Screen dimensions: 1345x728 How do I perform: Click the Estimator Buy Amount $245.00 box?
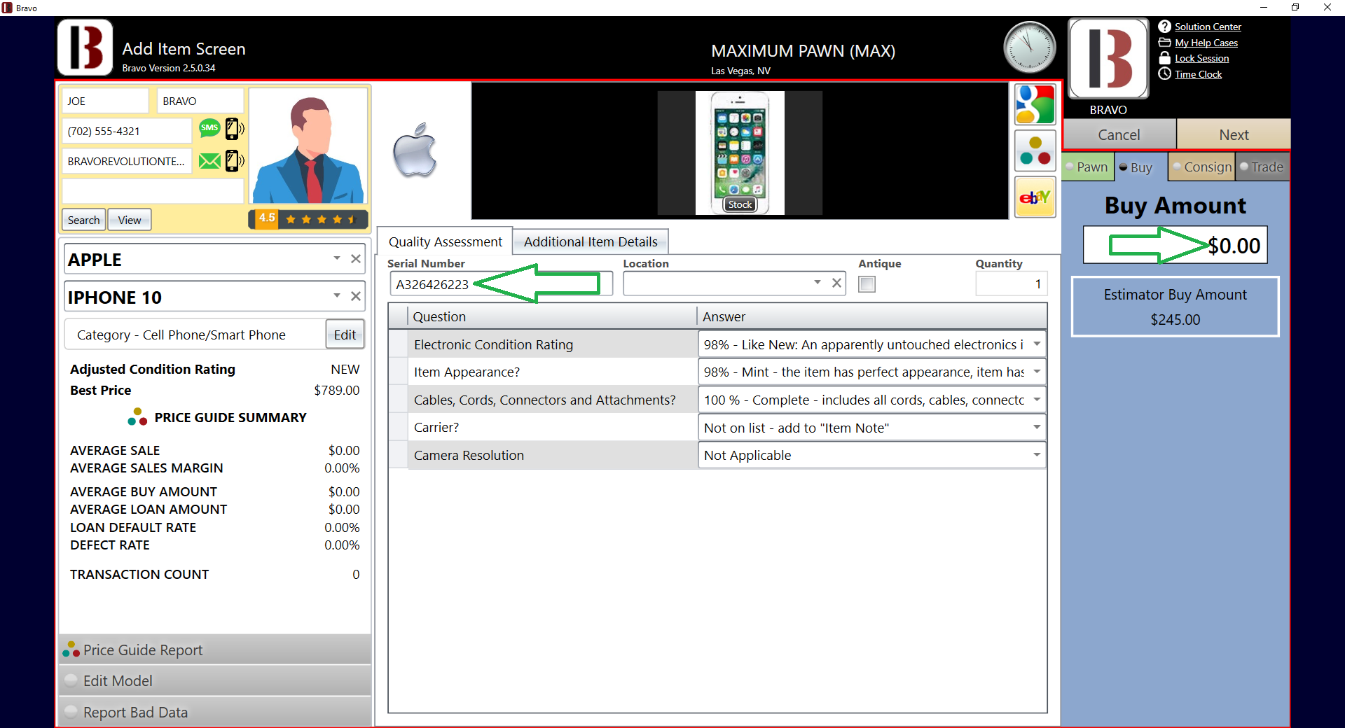(x=1175, y=307)
